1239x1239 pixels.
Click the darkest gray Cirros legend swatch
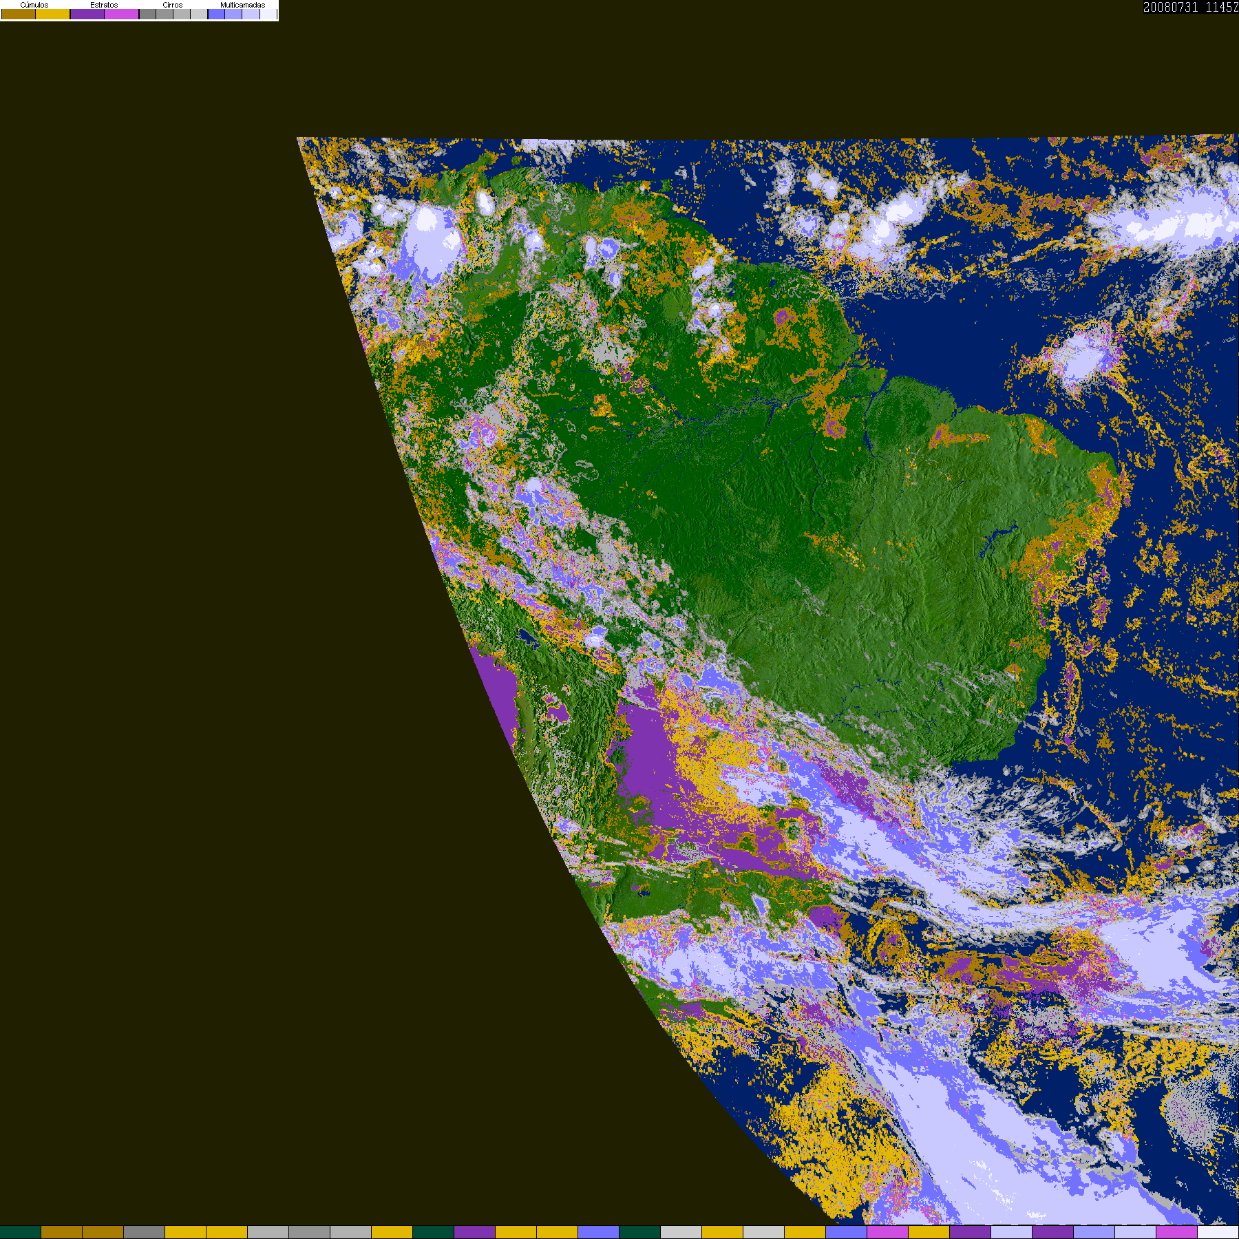(x=147, y=14)
